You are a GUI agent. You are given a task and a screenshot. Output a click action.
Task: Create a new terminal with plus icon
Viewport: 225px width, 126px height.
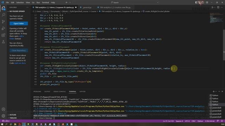tap(213, 91)
